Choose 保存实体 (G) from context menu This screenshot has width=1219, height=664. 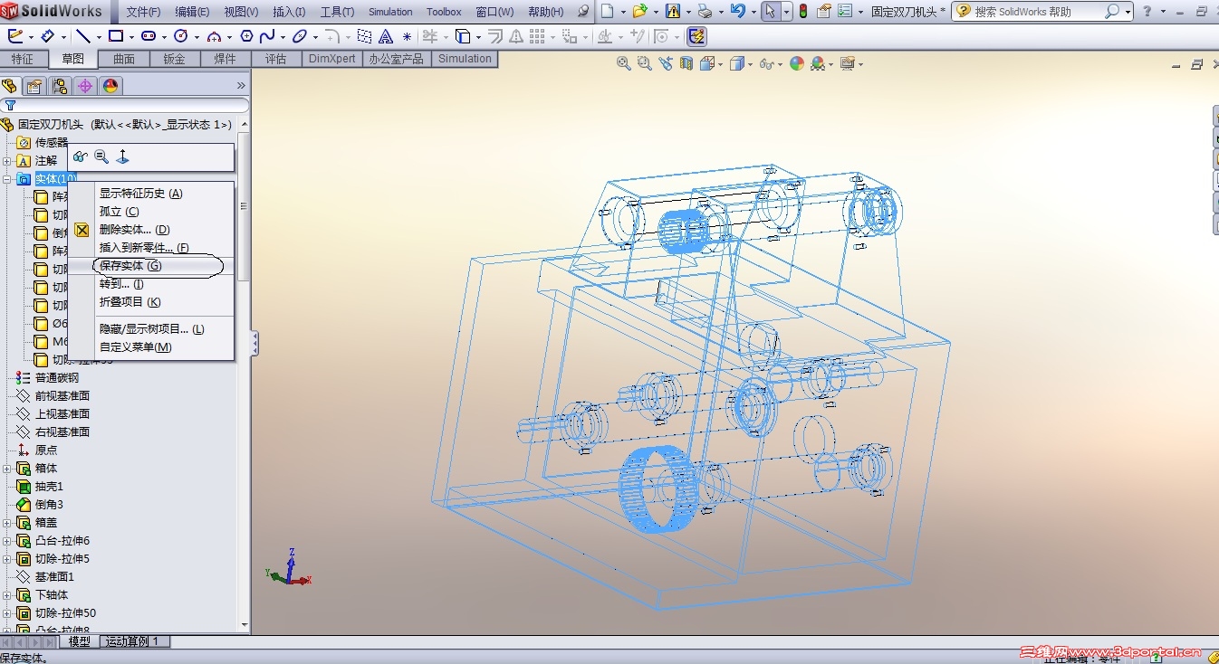[130, 266]
